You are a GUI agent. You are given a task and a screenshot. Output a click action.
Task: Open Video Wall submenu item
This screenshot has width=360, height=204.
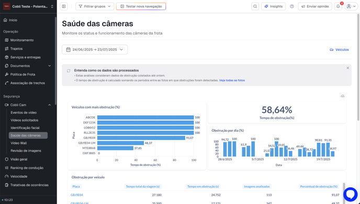(x=19, y=143)
